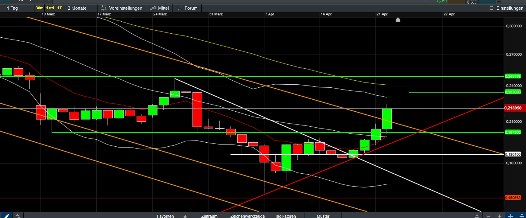Click the 14 Apr. date label

coord(326,14)
